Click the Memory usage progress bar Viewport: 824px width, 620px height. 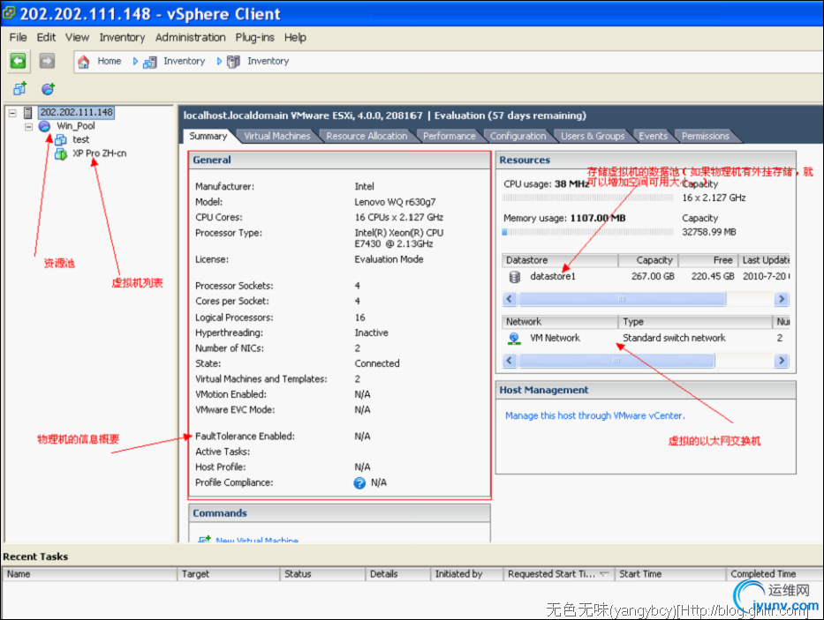pos(587,232)
